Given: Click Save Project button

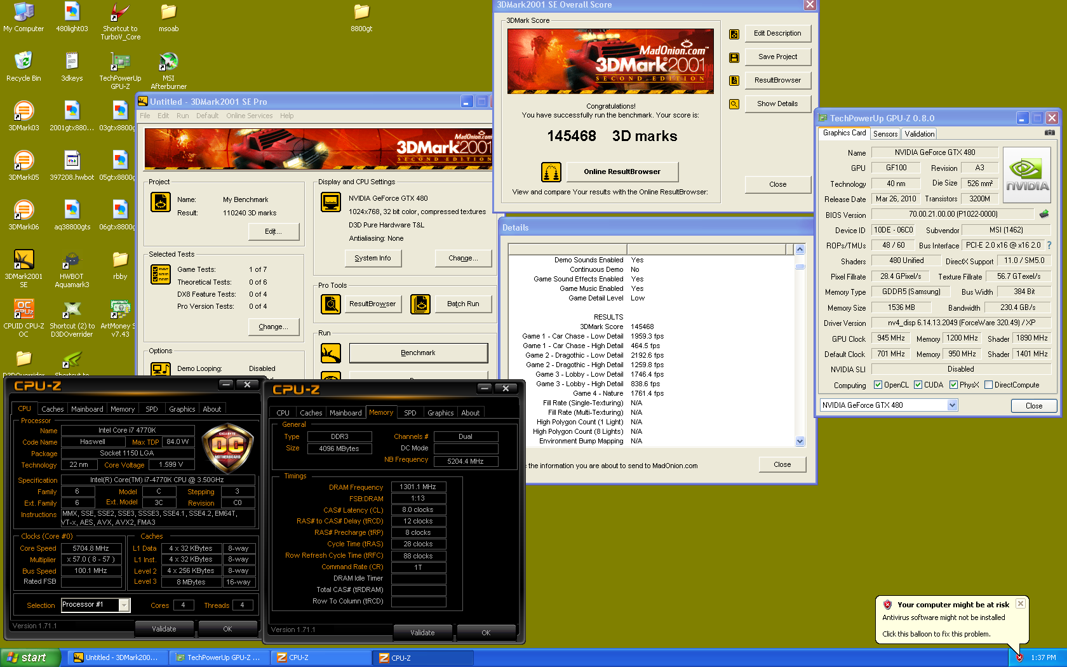Looking at the screenshot, I should (x=778, y=57).
